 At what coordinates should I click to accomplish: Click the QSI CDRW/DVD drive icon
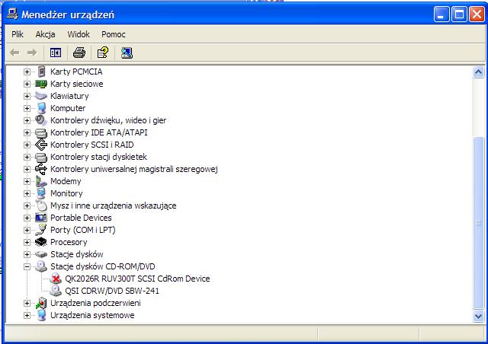[x=56, y=291]
